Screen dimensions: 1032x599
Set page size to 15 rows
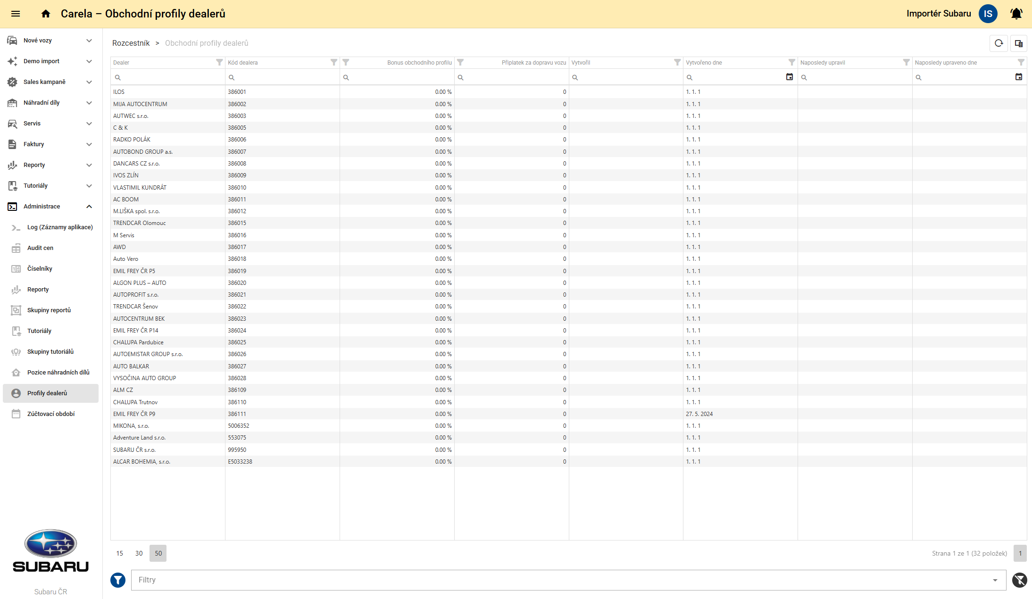point(120,553)
